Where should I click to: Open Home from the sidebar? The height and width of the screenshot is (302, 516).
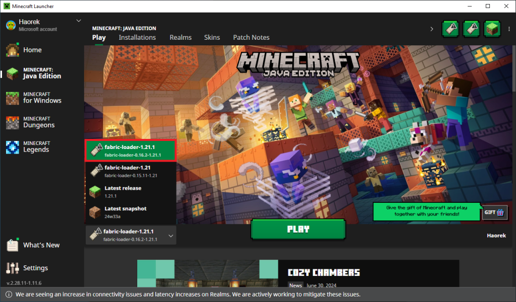pos(32,50)
